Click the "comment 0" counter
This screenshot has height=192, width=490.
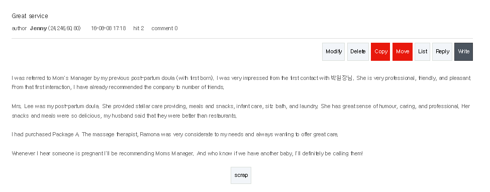tap(164, 28)
